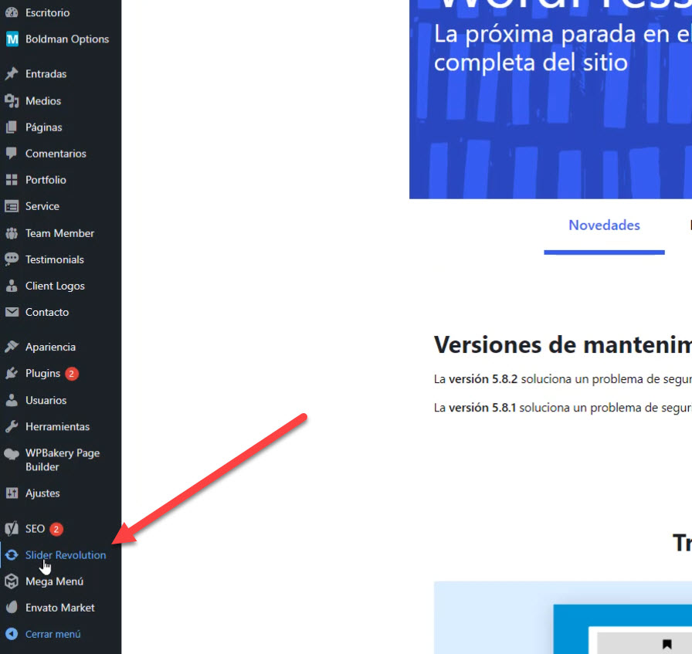Open the Medios library menu
The width and height of the screenshot is (692, 654).
click(x=43, y=101)
